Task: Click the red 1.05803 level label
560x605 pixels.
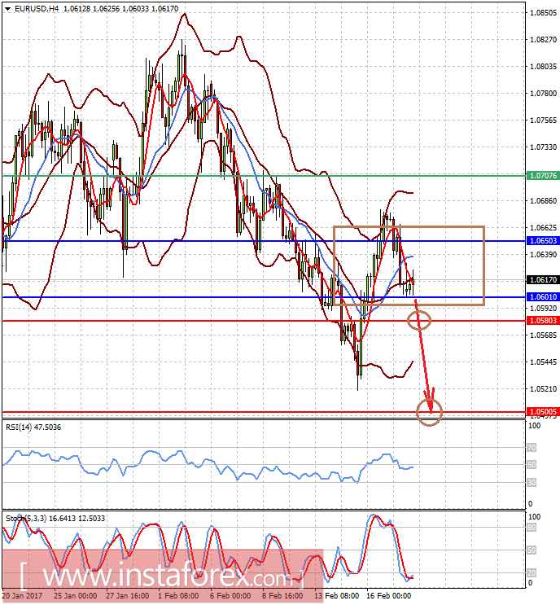Action: tap(542, 321)
